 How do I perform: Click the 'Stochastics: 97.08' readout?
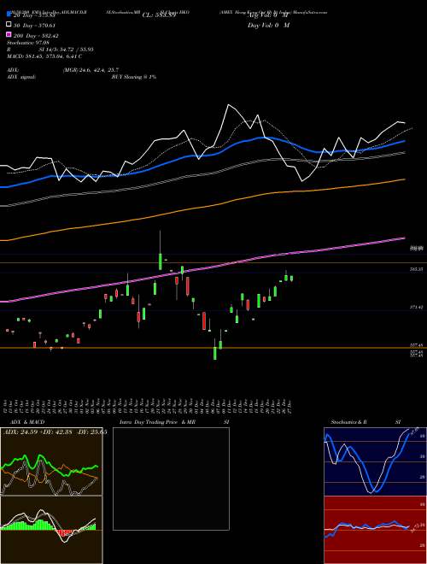pyautogui.click(x=28, y=43)
